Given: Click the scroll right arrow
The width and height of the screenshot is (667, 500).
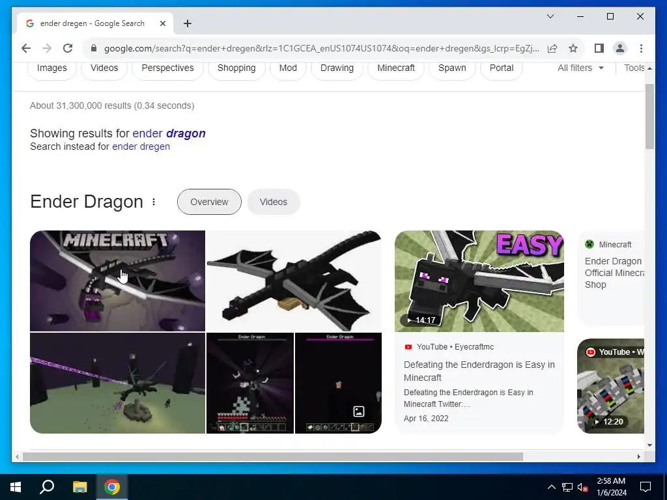Looking at the screenshot, I should pos(638,456).
